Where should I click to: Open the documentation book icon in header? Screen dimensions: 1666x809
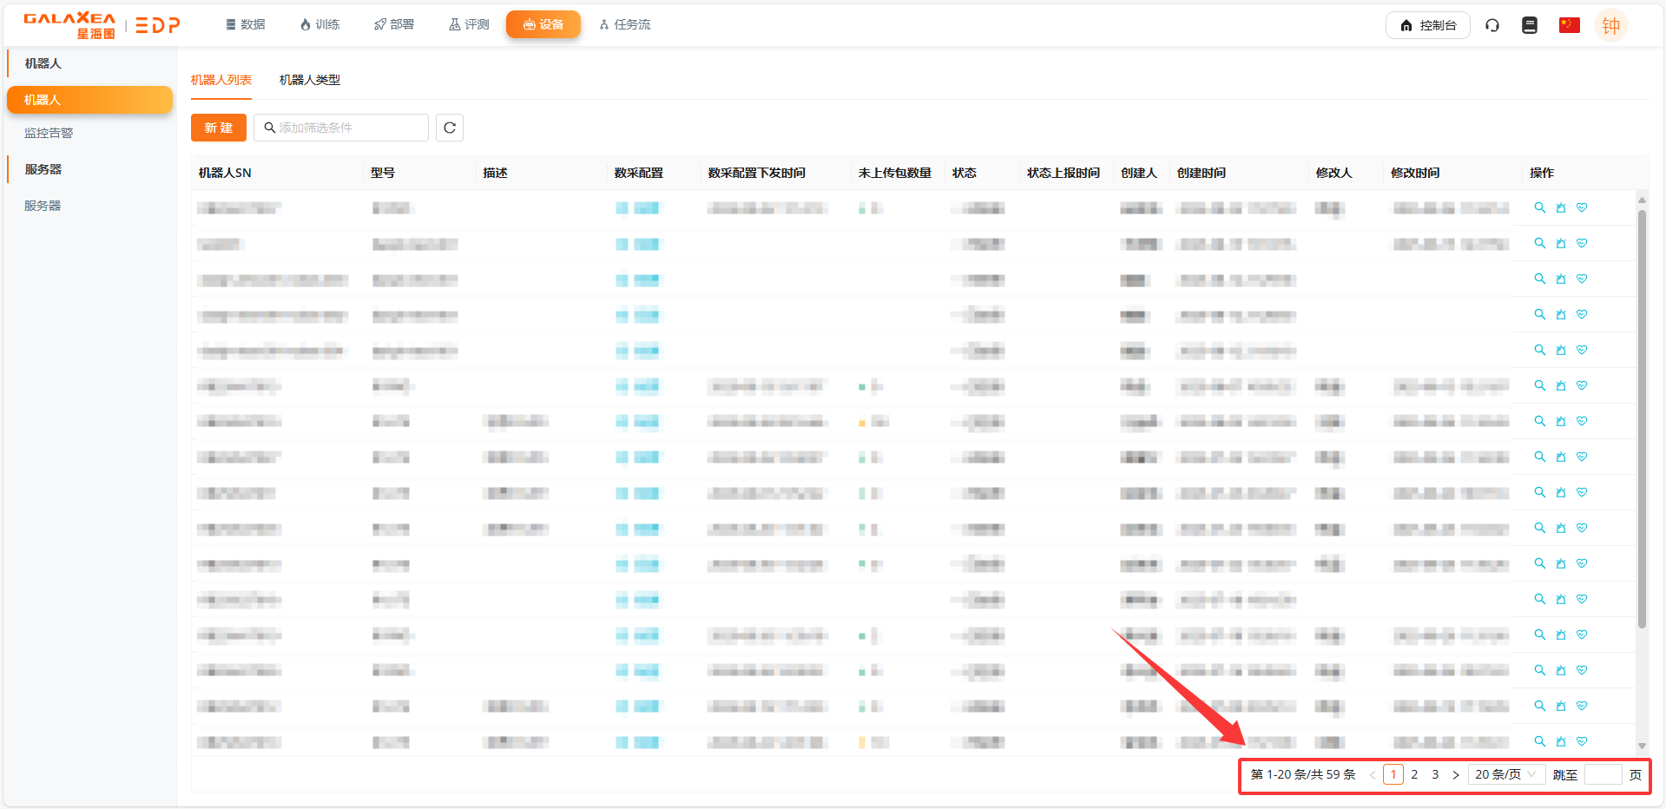1530,25
